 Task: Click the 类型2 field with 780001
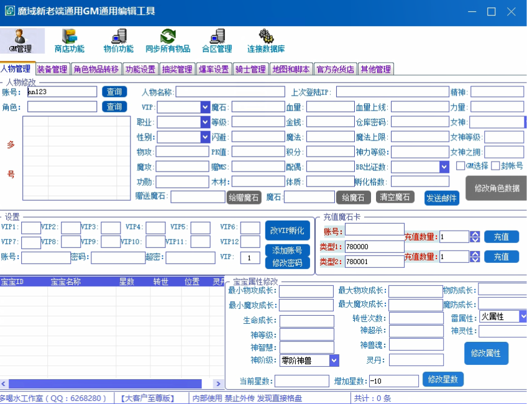tap(375, 262)
